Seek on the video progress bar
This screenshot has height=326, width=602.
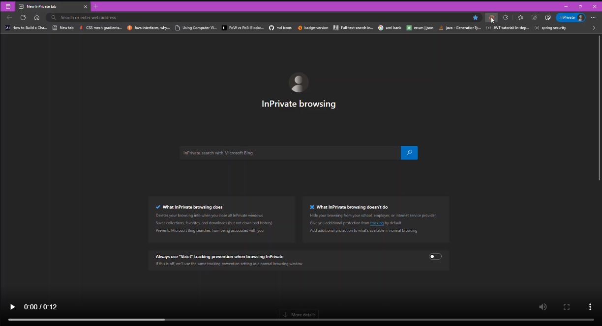pos(301,320)
